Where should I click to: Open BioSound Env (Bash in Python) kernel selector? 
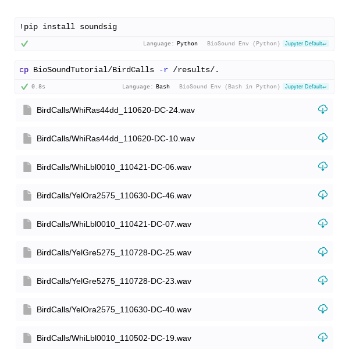(x=230, y=87)
